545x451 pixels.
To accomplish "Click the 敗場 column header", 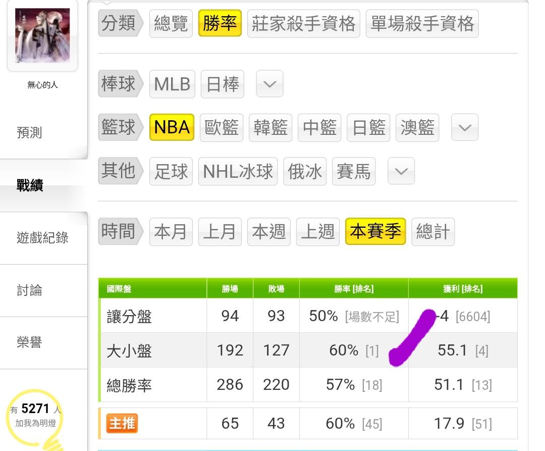I will point(276,288).
